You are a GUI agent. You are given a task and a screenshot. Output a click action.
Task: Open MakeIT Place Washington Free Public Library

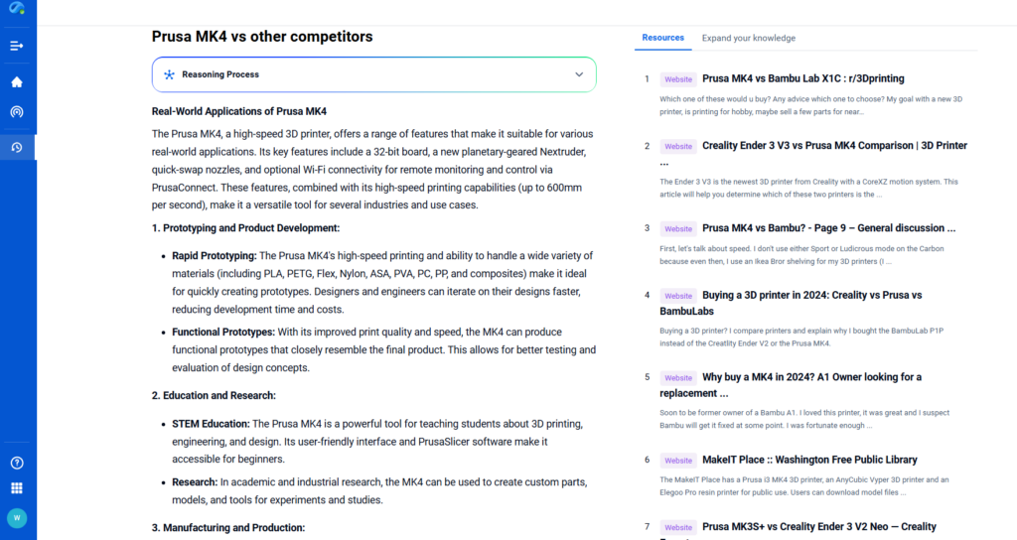click(809, 460)
